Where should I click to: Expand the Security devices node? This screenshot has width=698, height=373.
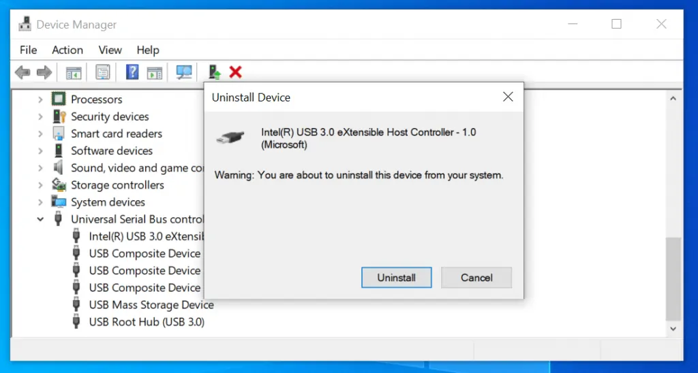tap(40, 116)
